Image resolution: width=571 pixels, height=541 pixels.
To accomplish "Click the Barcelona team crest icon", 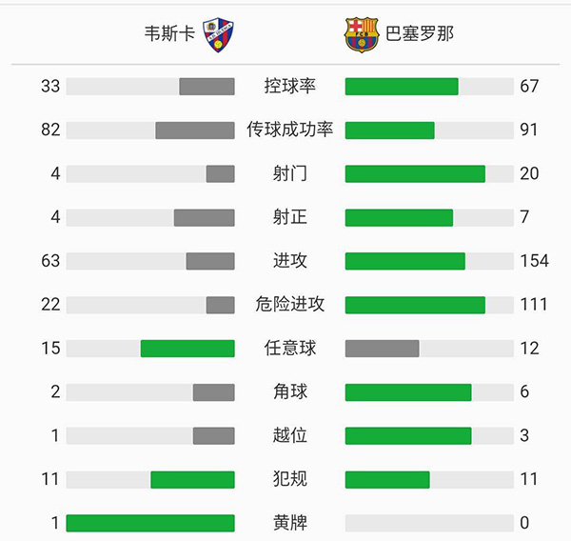I will 361,33.
